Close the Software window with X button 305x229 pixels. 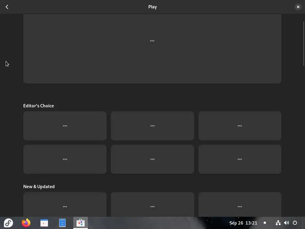click(298, 7)
